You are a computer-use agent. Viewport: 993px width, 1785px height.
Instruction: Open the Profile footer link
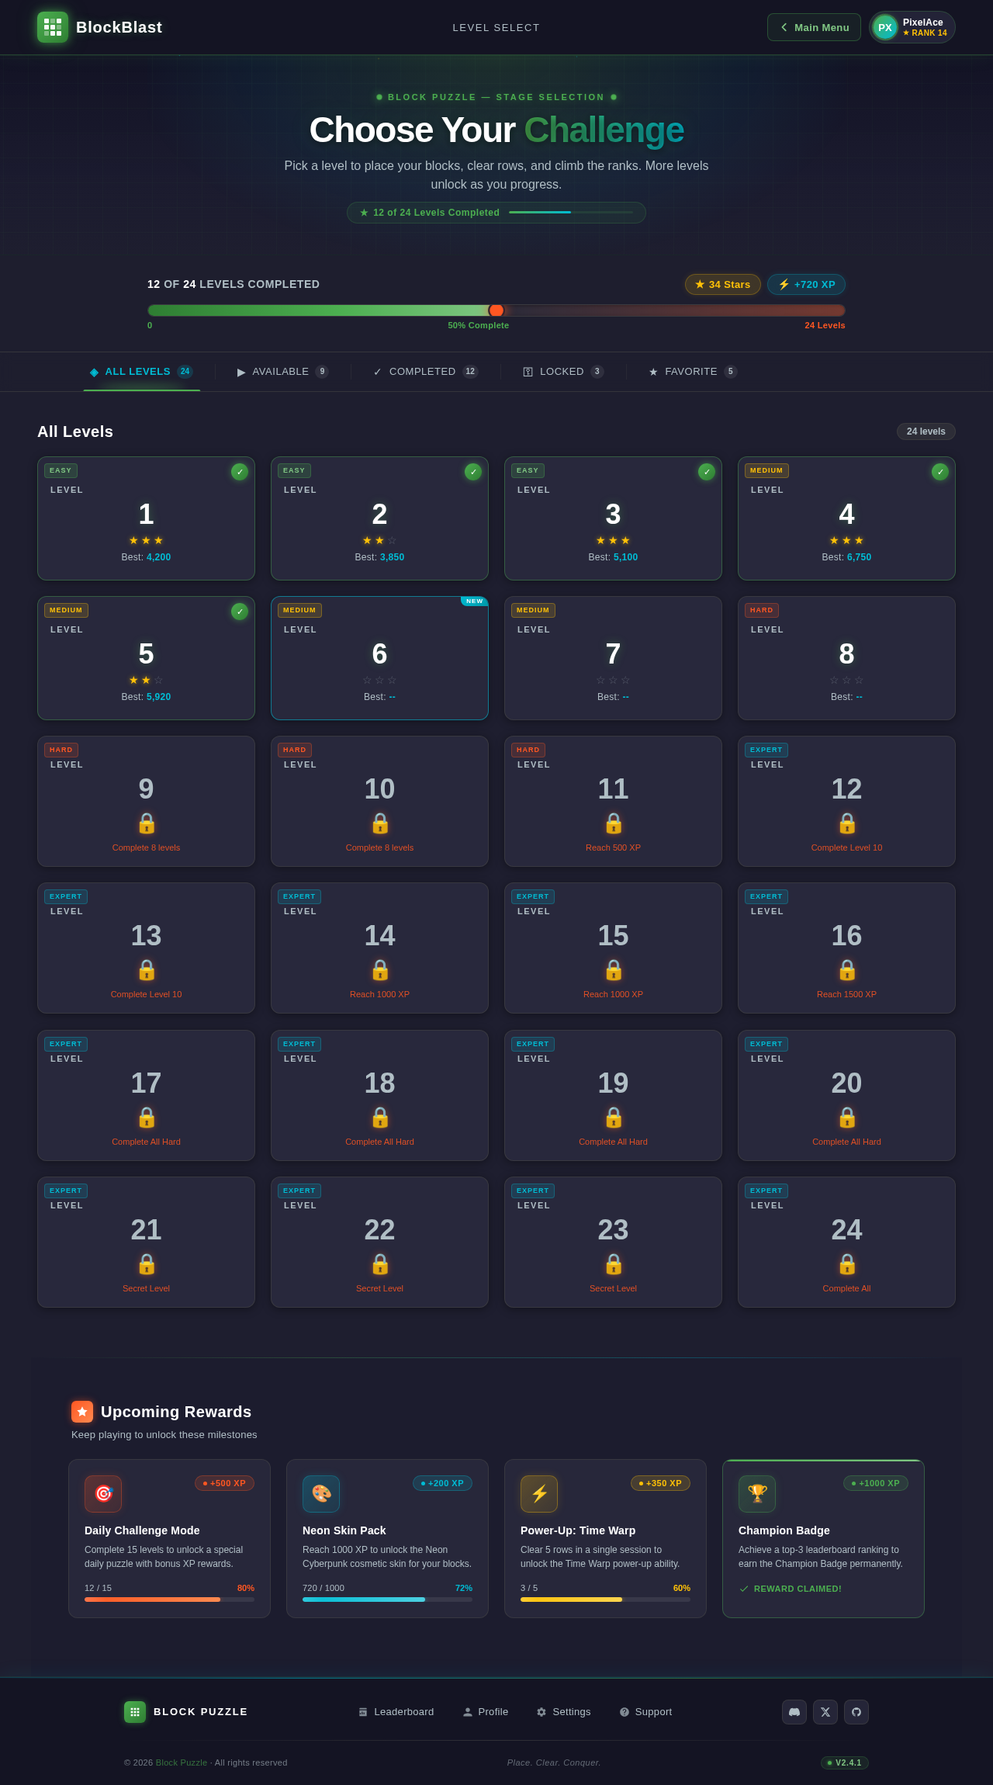pyautogui.click(x=486, y=1712)
